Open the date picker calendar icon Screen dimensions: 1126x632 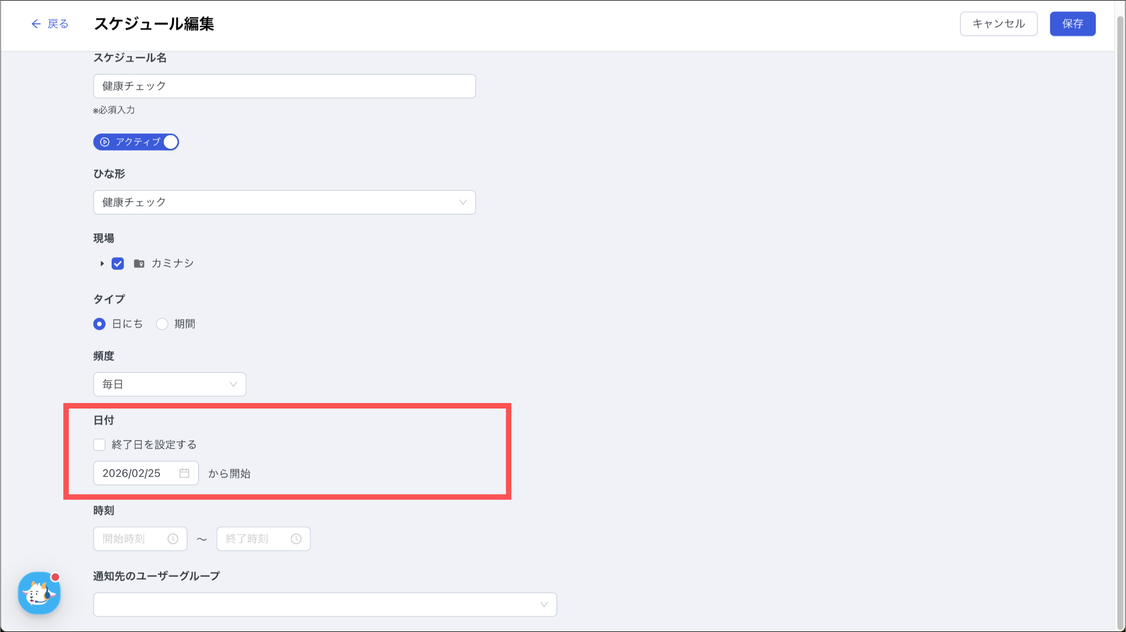click(184, 473)
